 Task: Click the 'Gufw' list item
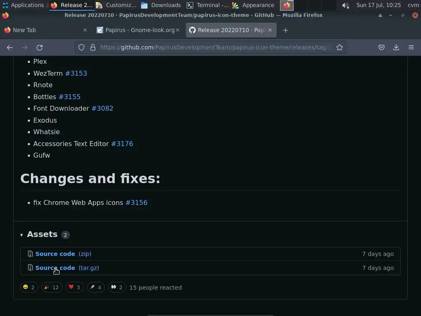pos(42,155)
